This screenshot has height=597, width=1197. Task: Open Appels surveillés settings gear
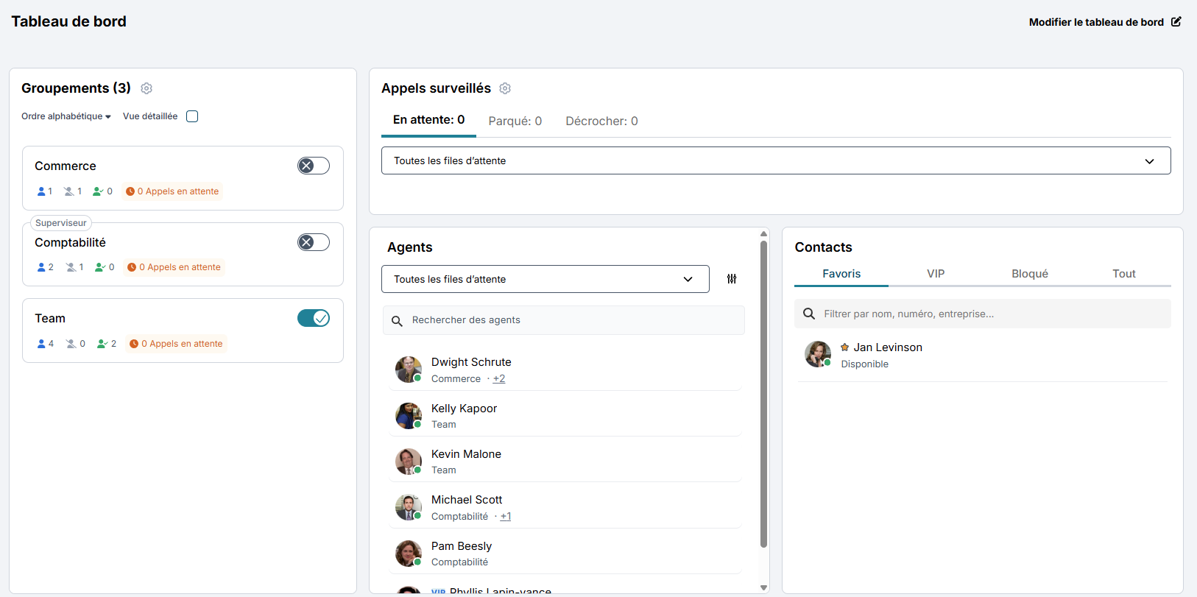pos(505,88)
